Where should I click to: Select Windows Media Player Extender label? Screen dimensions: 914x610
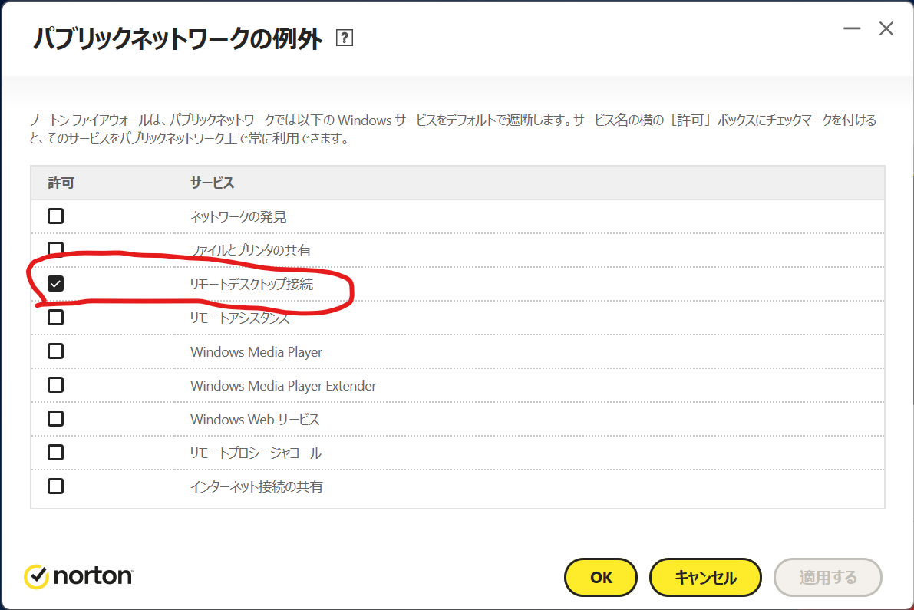(x=283, y=386)
